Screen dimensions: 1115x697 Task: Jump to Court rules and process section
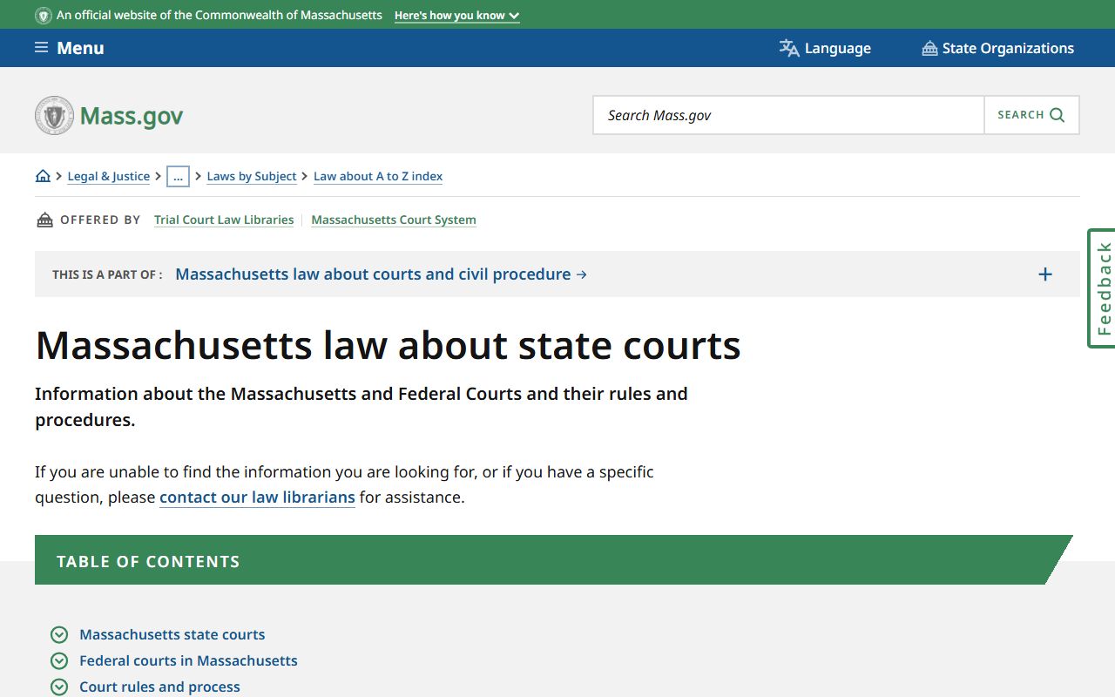(159, 687)
